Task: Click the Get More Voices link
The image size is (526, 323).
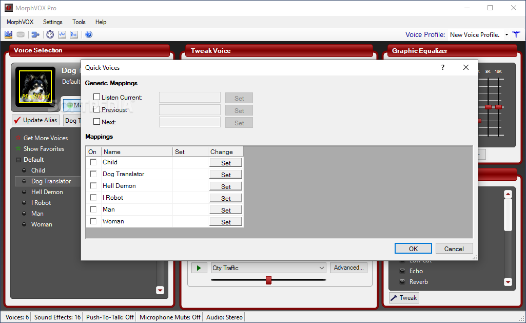Action: (46, 138)
